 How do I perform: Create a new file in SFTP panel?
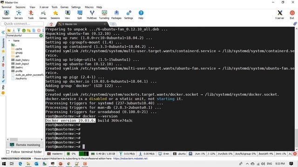[x=34, y=30]
